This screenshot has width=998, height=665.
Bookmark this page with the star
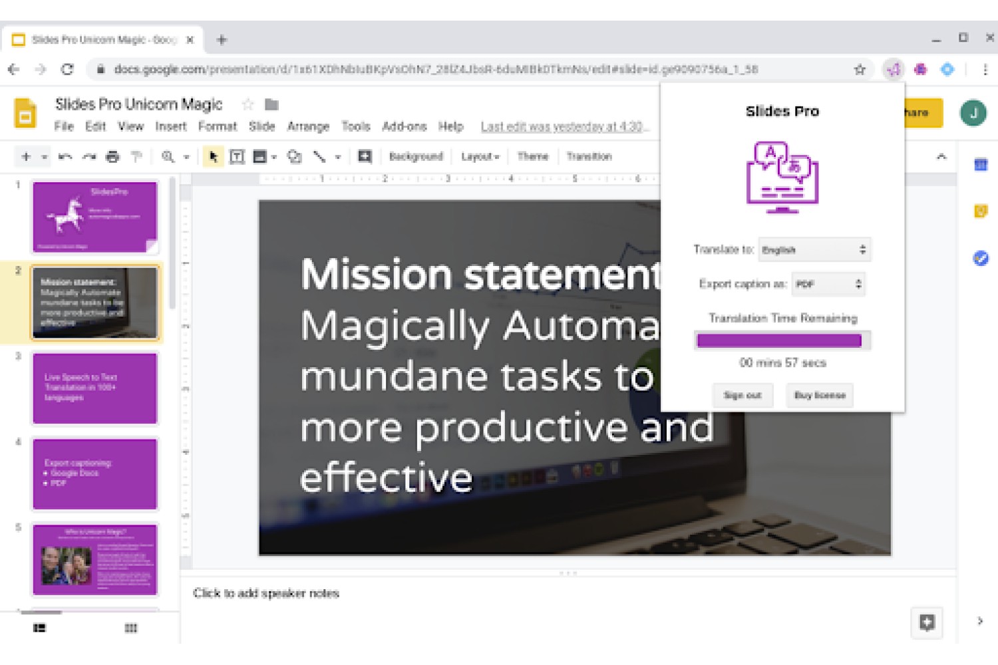[860, 69]
